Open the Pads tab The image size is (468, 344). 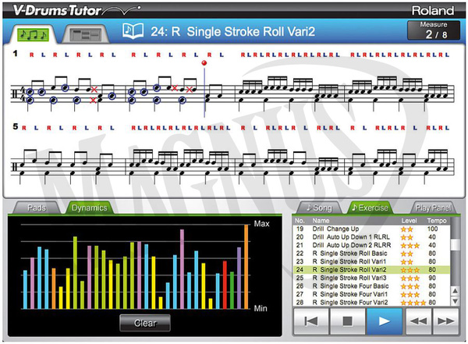[x=37, y=207]
